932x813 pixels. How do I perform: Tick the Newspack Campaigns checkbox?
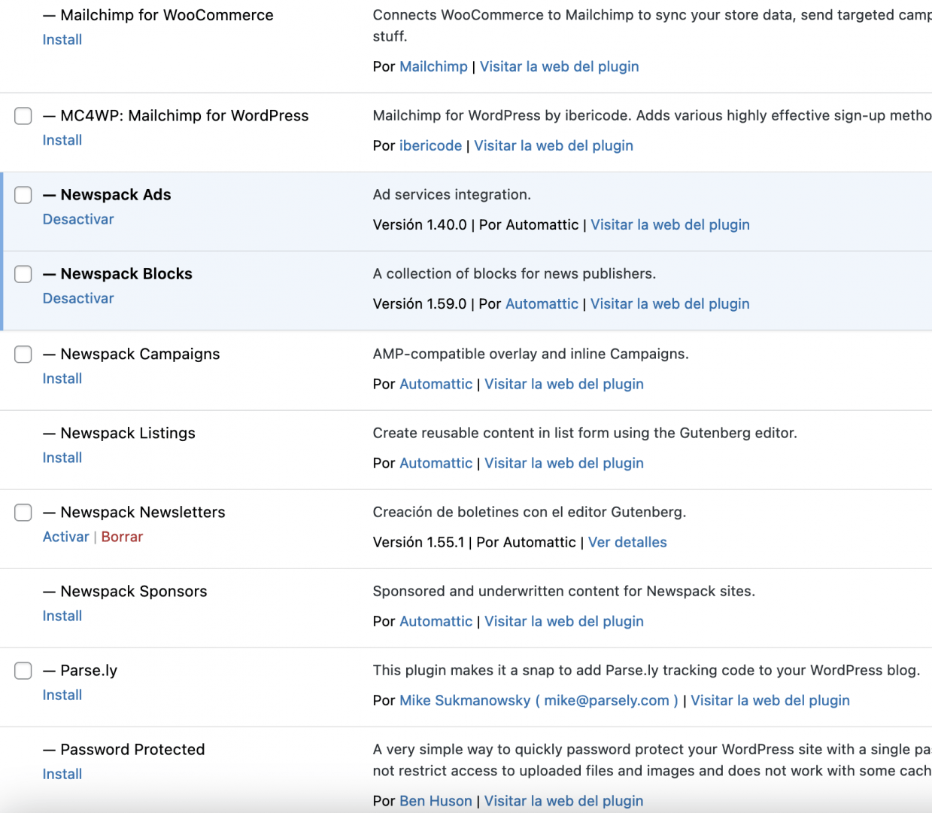pyautogui.click(x=23, y=355)
